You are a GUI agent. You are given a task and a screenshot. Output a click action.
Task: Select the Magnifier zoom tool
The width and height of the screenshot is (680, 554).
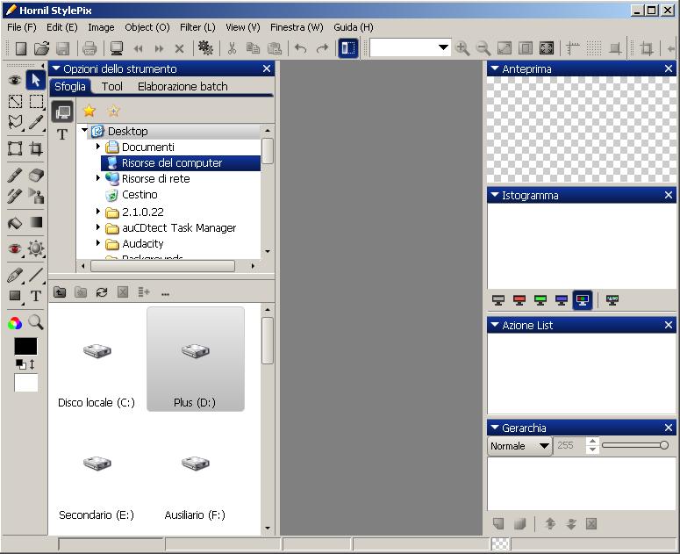coord(36,323)
